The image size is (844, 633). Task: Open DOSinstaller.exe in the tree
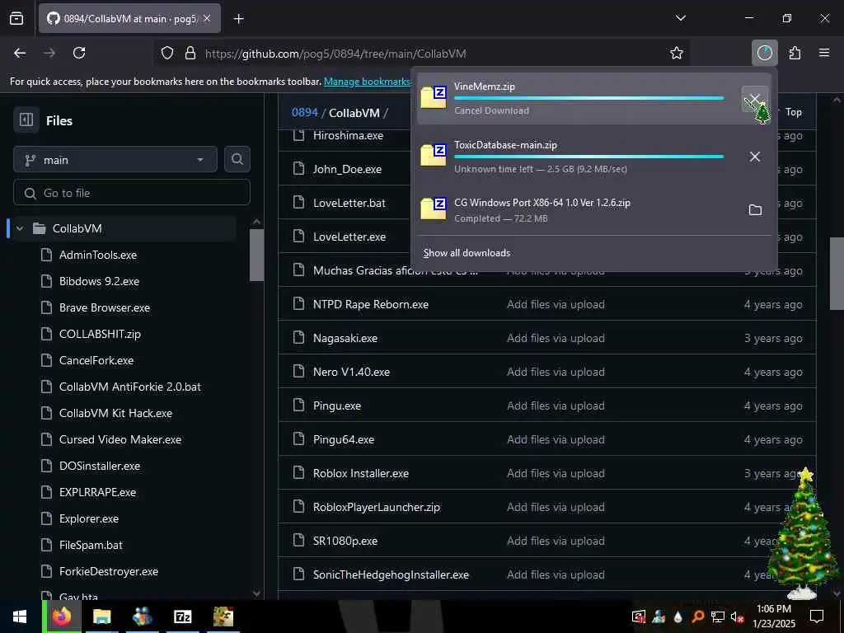(100, 466)
